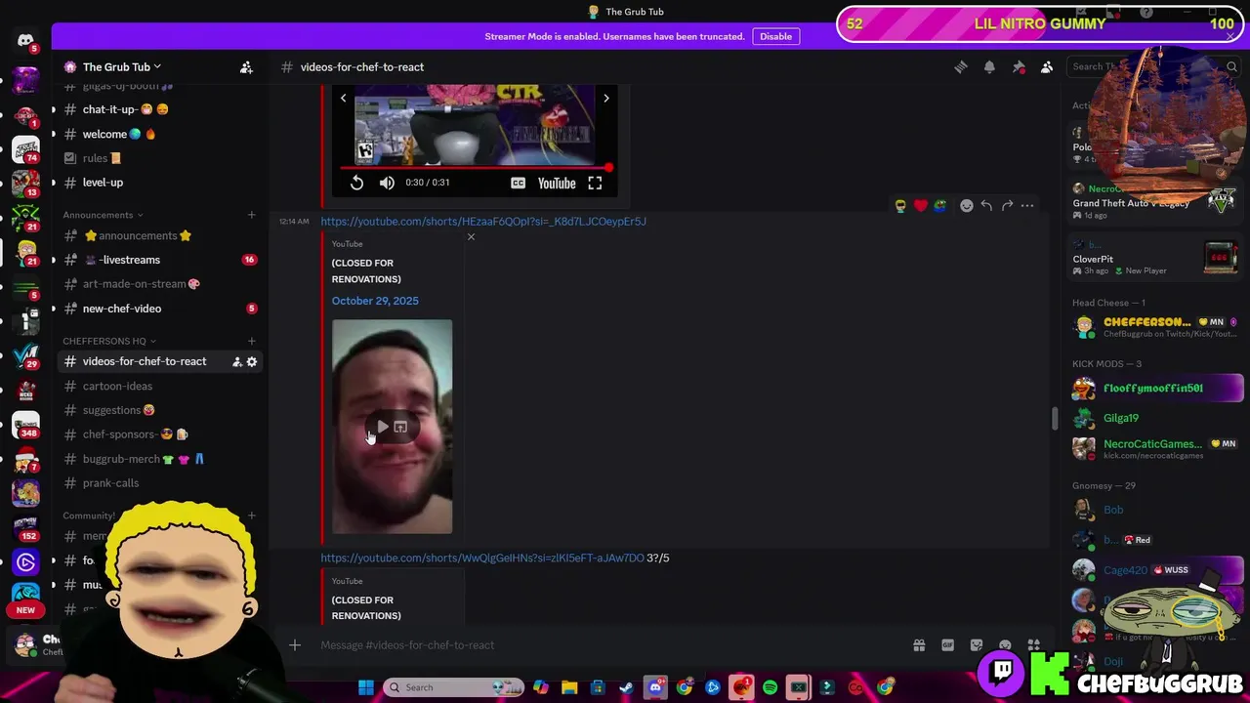This screenshot has height=703, width=1250.
Task: Disable Streamer Mode
Action: 776,36
